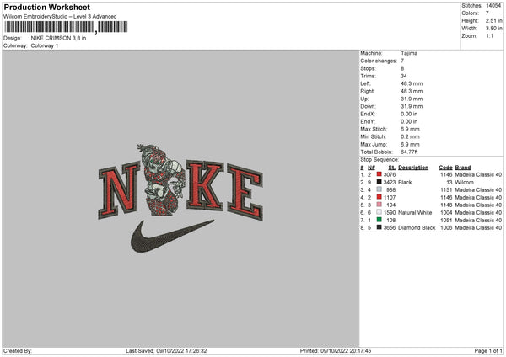
Task: Click the Trims value 34
Action: pyautogui.click(x=404, y=76)
